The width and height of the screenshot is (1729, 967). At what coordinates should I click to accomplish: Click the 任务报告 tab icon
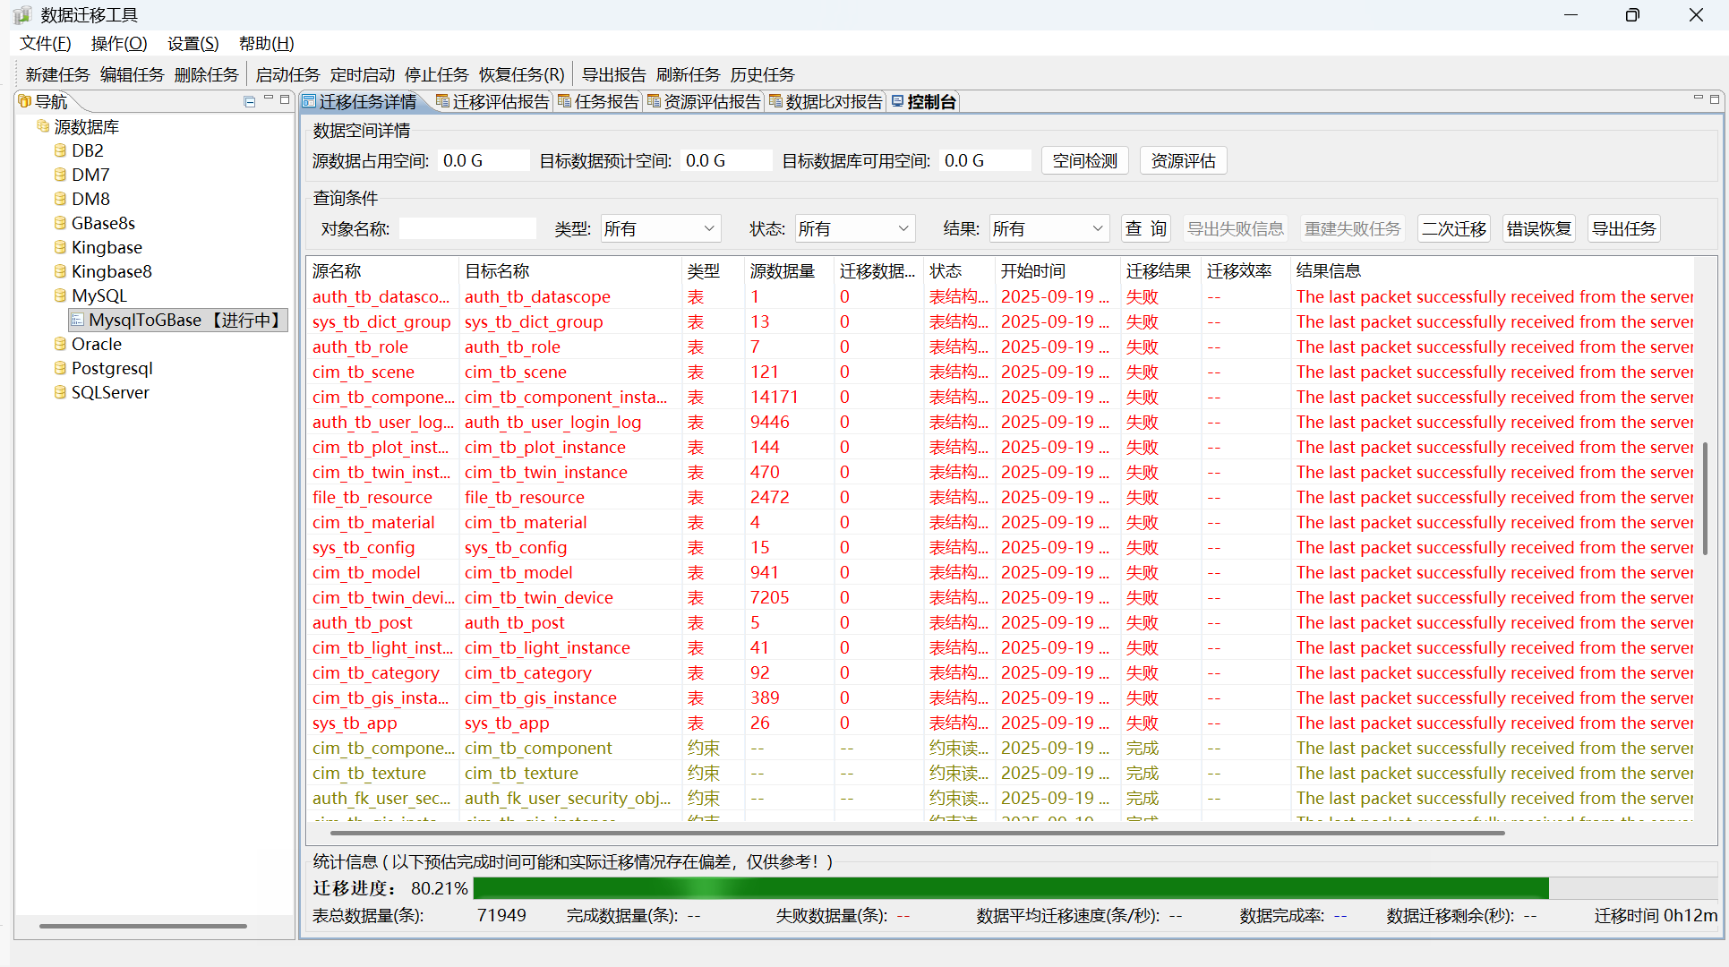pyautogui.click(x=565, y=101)
